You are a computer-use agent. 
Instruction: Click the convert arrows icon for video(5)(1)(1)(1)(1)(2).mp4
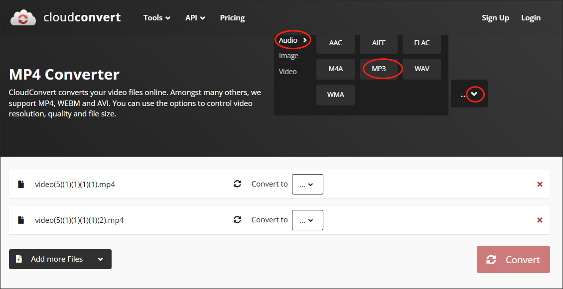[237, 220]
